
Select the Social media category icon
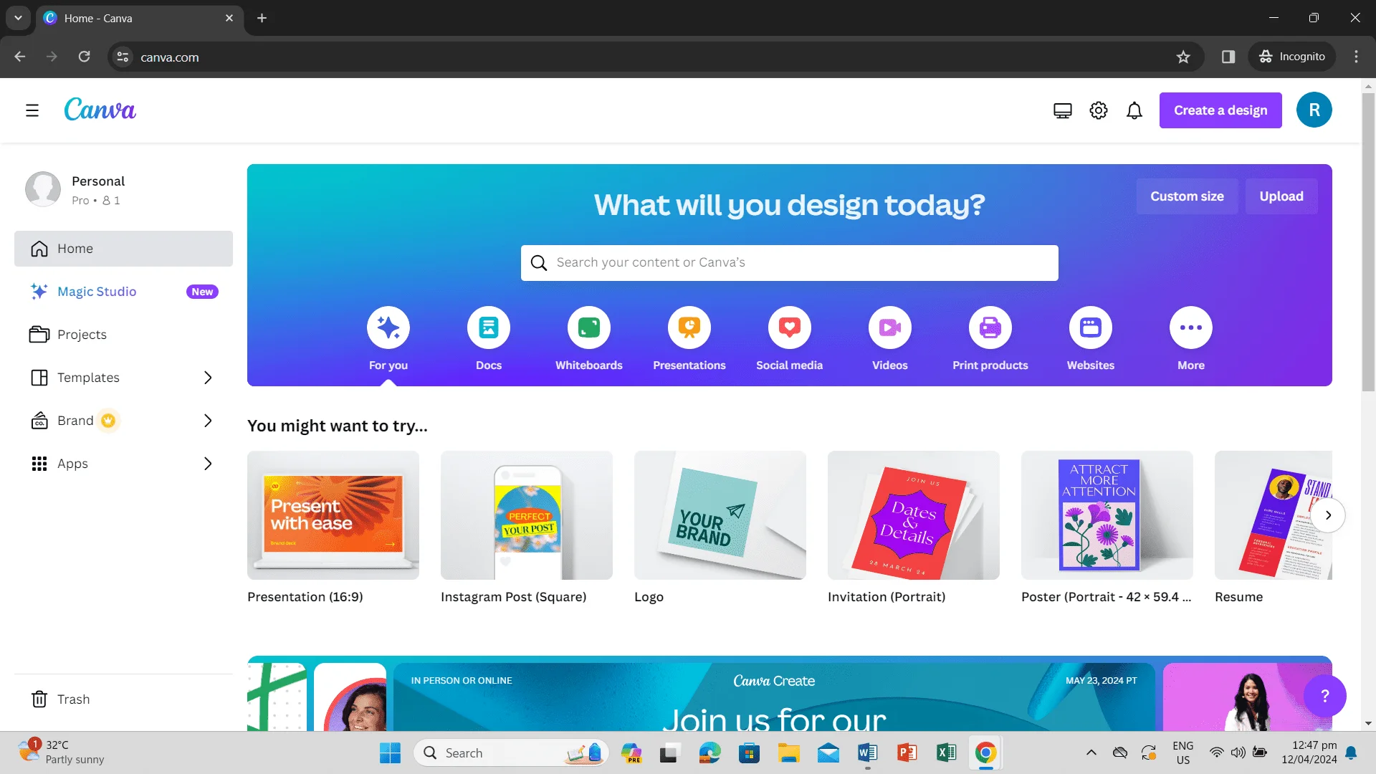790,328
